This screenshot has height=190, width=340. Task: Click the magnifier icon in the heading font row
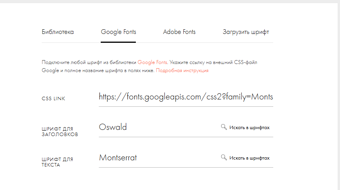click(x=224, y=127)
